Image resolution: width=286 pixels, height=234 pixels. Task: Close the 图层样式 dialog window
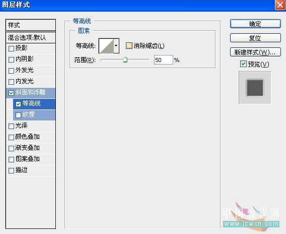click(280, 5)
